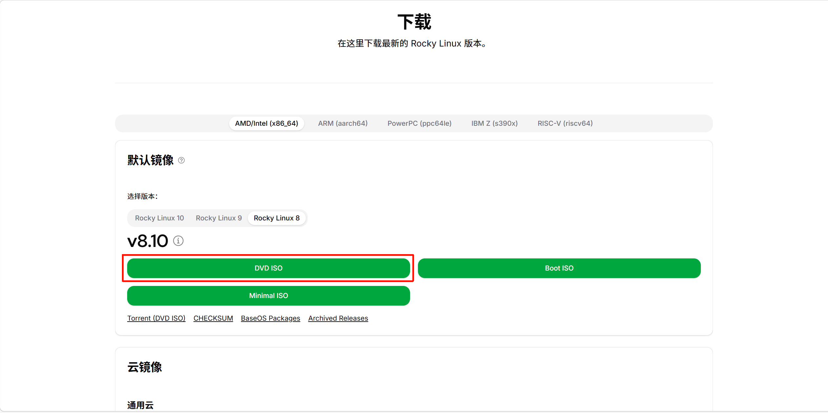Download the Minimal ISO image

pos(268,296)
